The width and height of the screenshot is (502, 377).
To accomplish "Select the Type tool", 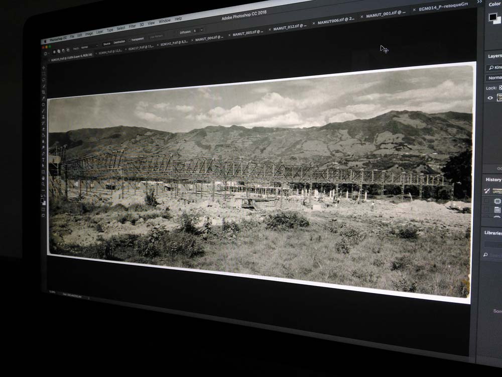I will pos(44,159).
